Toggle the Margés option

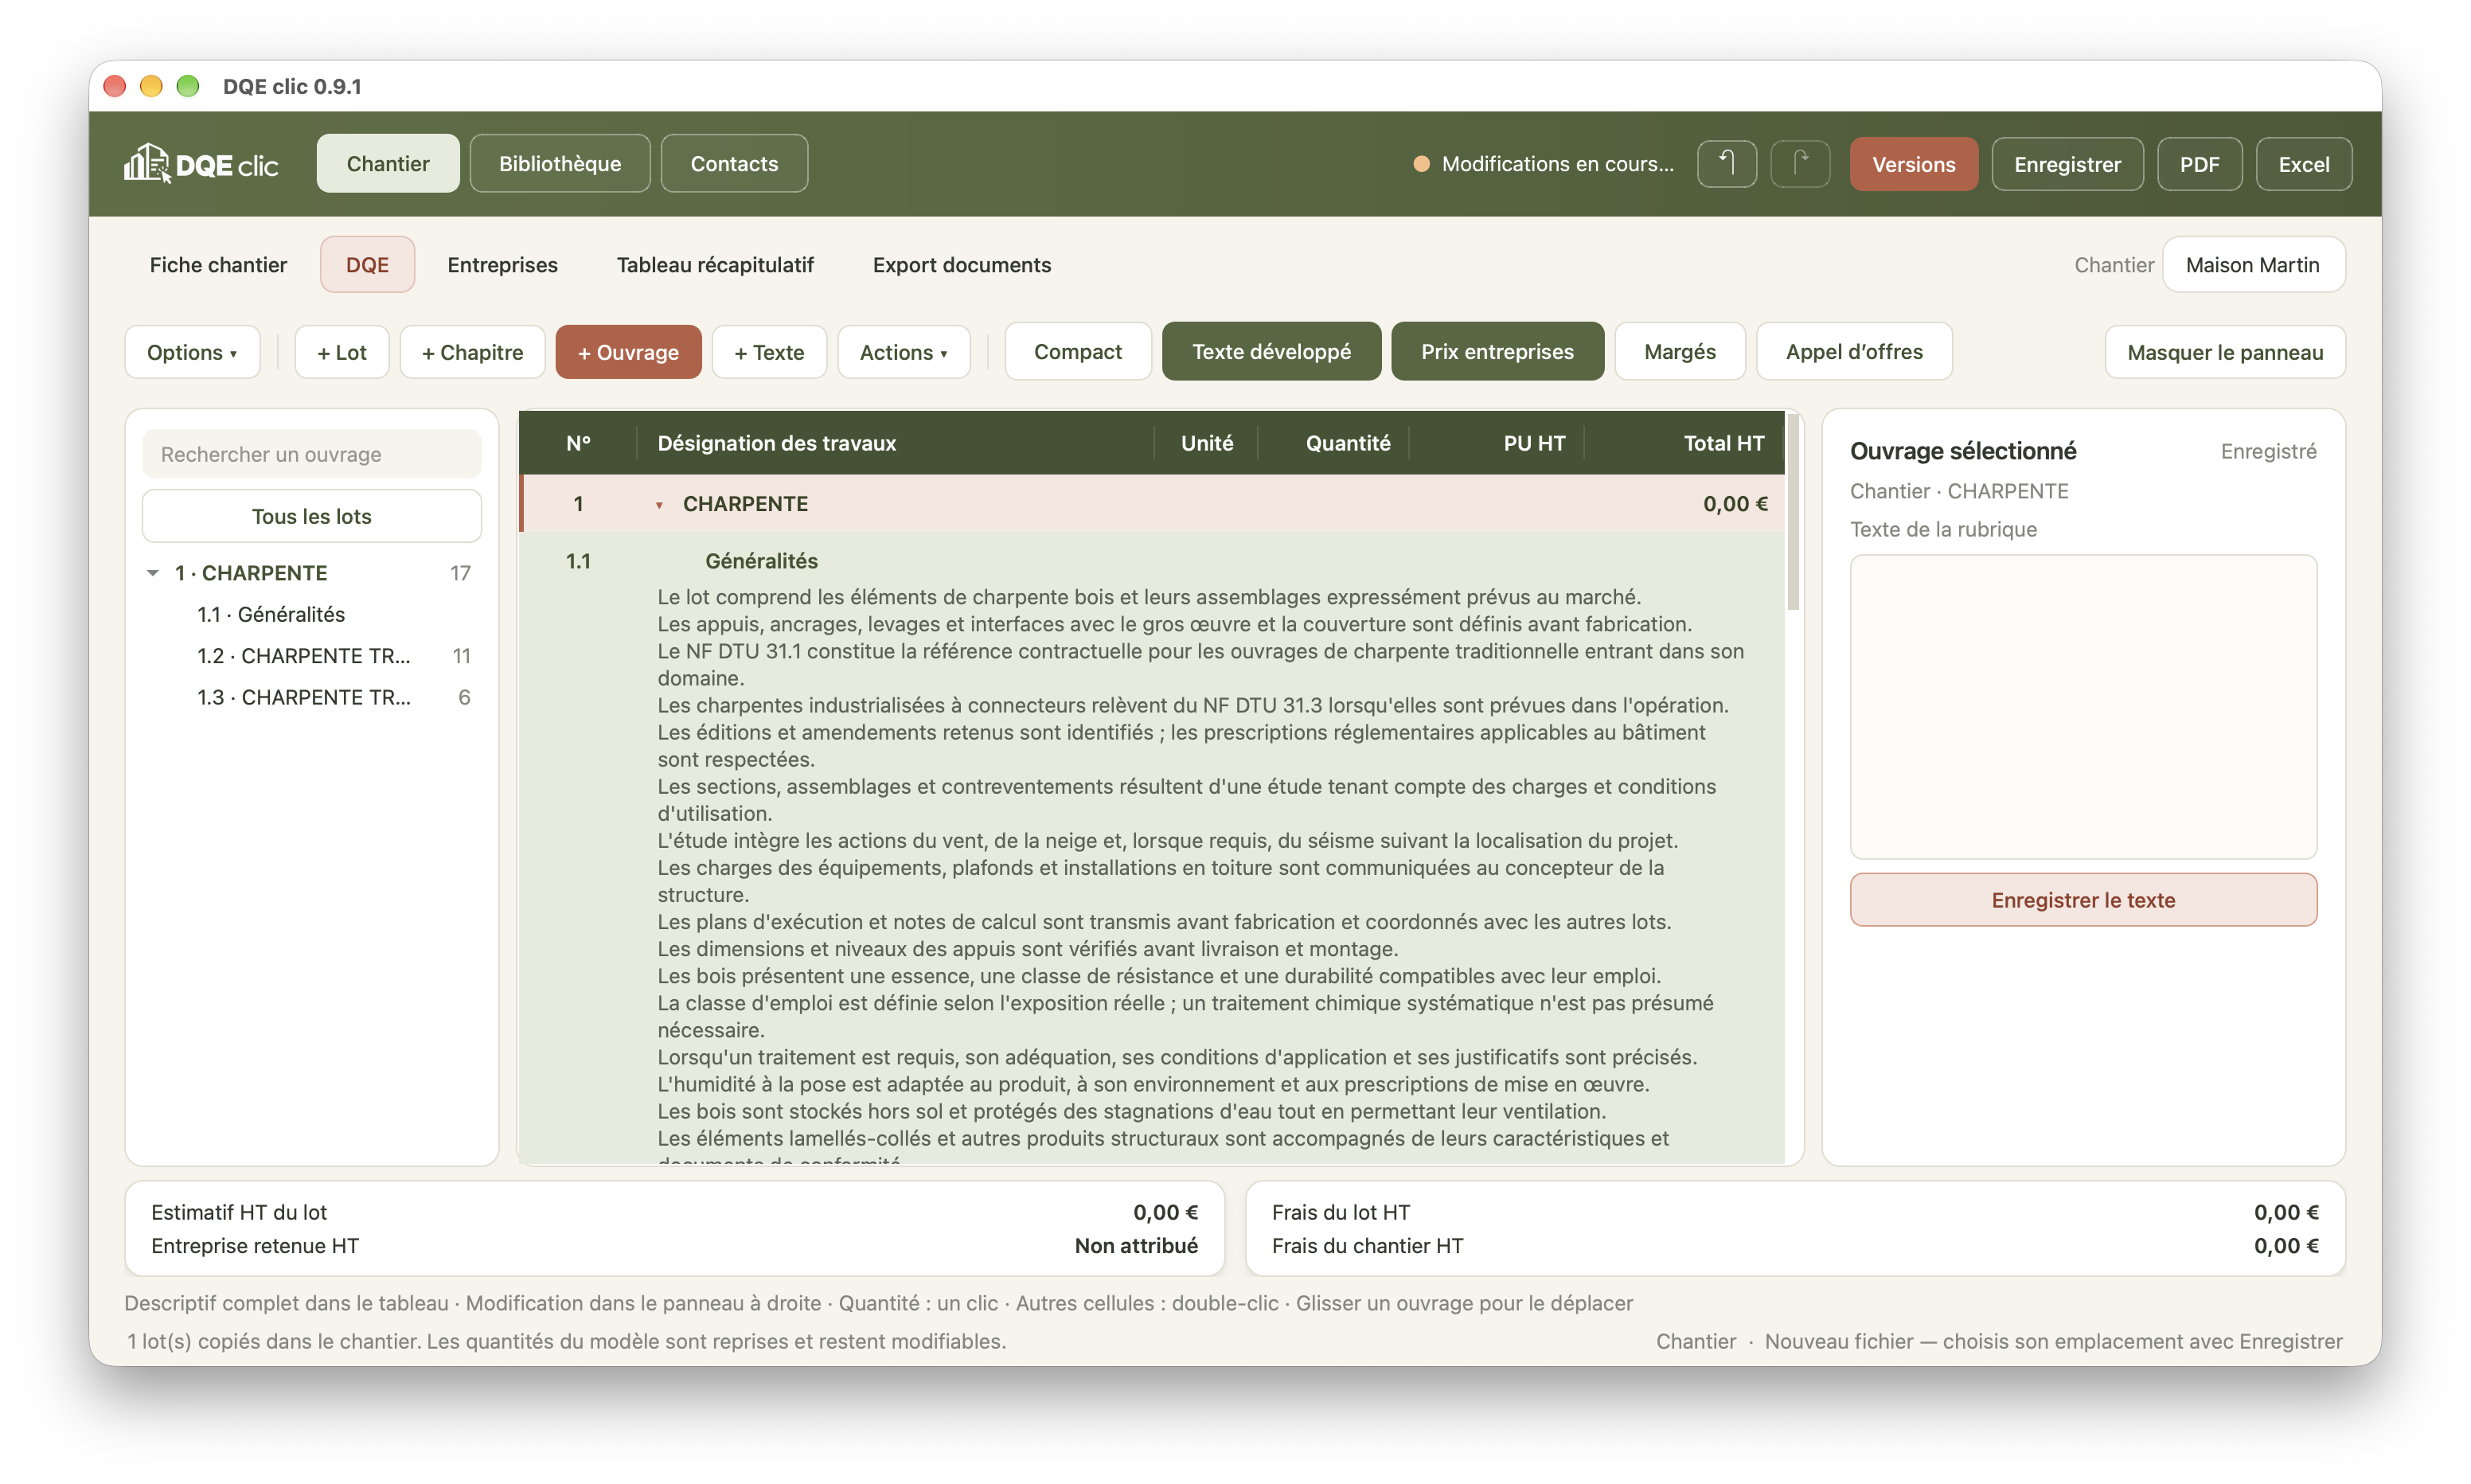click(1680, 352)
